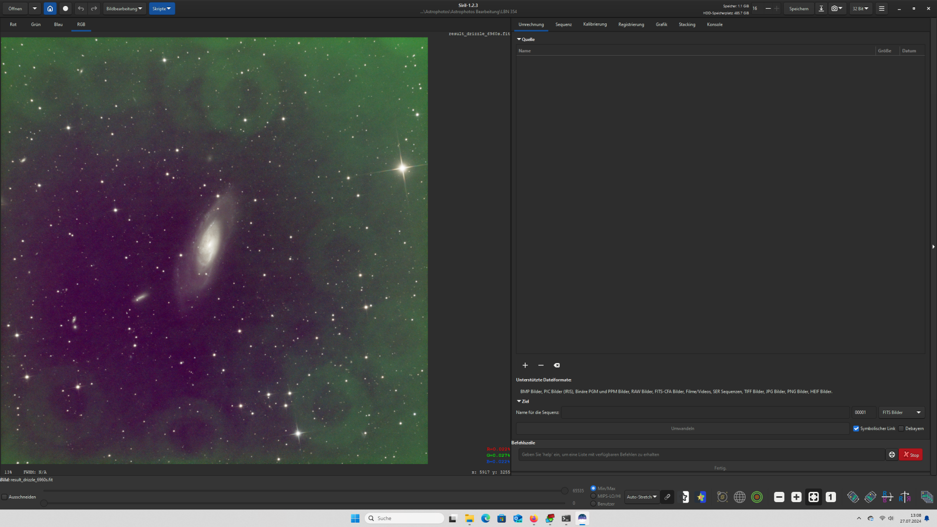
Task: Switch to the Rot channel tab
Action: (x=13, y=24)
